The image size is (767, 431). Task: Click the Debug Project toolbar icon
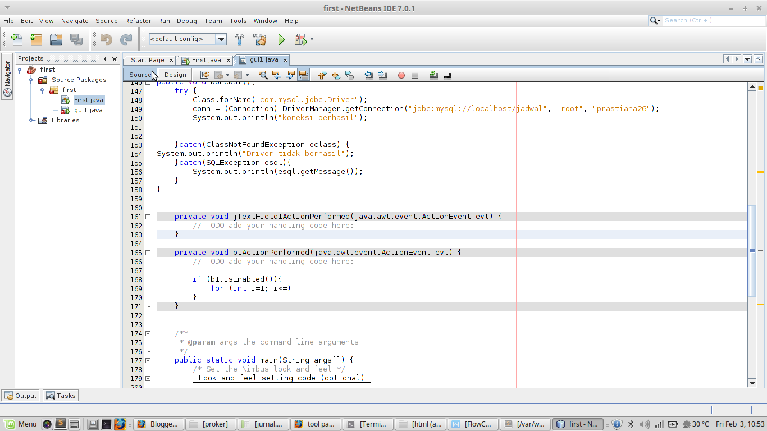pyautogui.click(x=300, y=39)
